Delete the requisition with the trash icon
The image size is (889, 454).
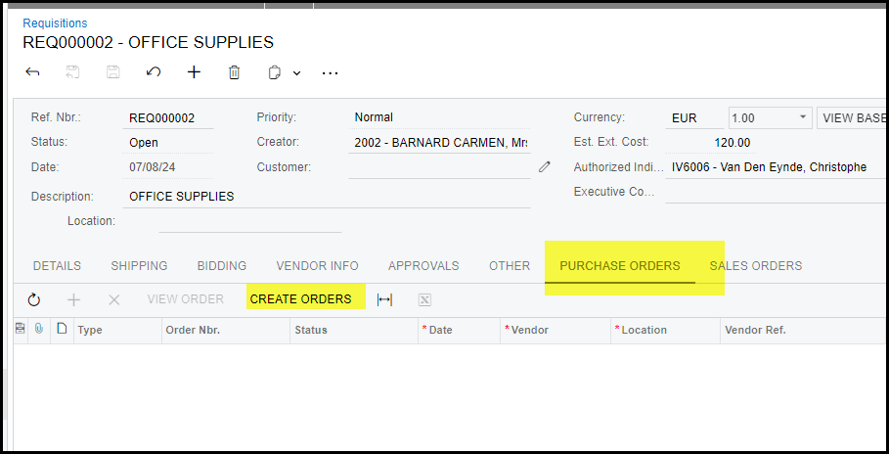pyautogui.click(x=234, y=72)
